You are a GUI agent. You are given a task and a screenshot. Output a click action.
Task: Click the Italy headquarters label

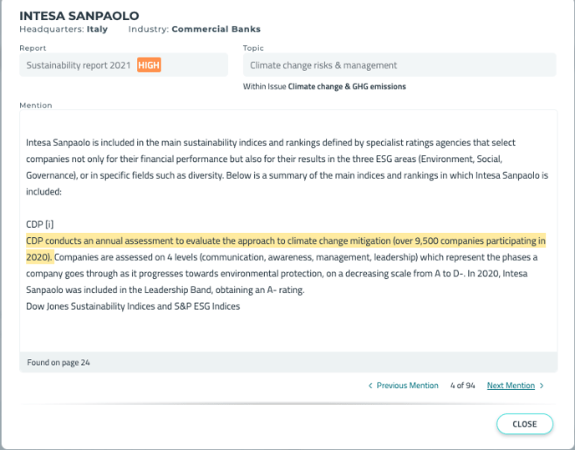pos(97,29)
